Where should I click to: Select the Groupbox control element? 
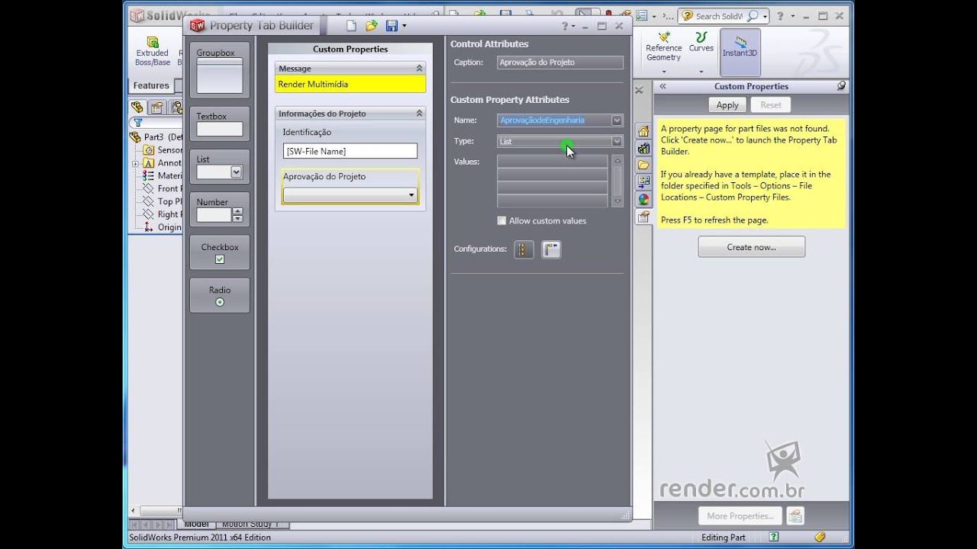220,71
